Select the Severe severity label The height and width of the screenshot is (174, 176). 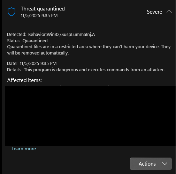click(154, 12)
